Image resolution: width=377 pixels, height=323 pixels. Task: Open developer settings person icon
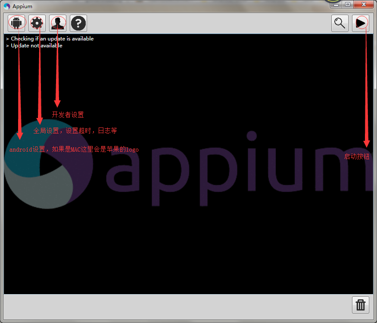[x=58, y=23]
